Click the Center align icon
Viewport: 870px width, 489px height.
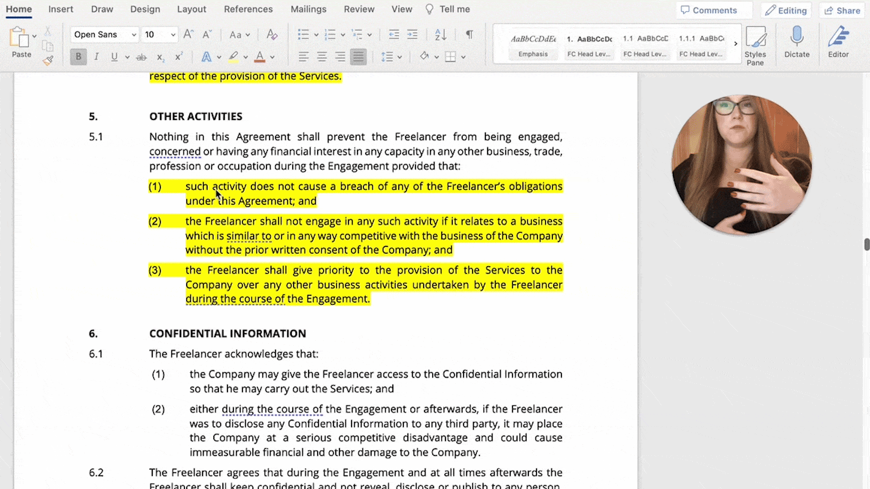tap(322, 57)
